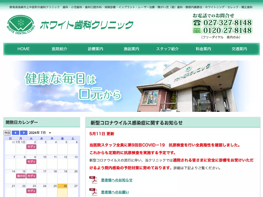263x197 pixels.
Task: Open the 医院紹介 menu item
Action: click(60, 49)
